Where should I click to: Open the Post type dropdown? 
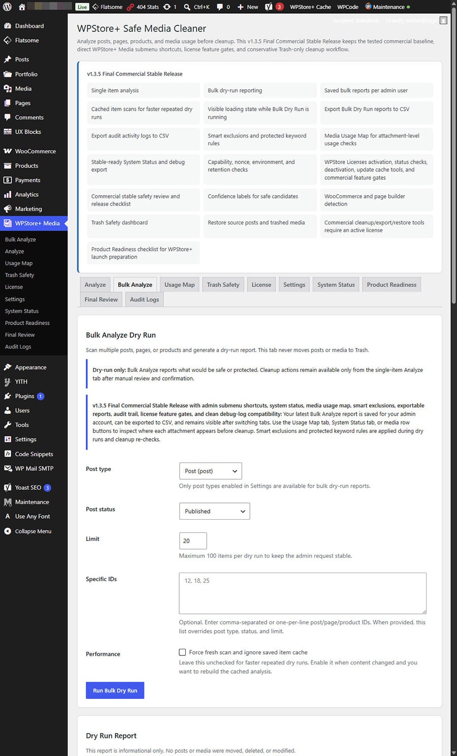pos(210,471)
